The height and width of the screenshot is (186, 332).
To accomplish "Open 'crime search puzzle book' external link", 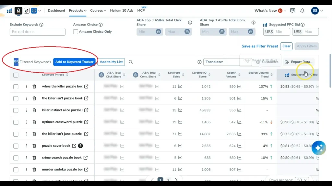I will pos(86,158).
